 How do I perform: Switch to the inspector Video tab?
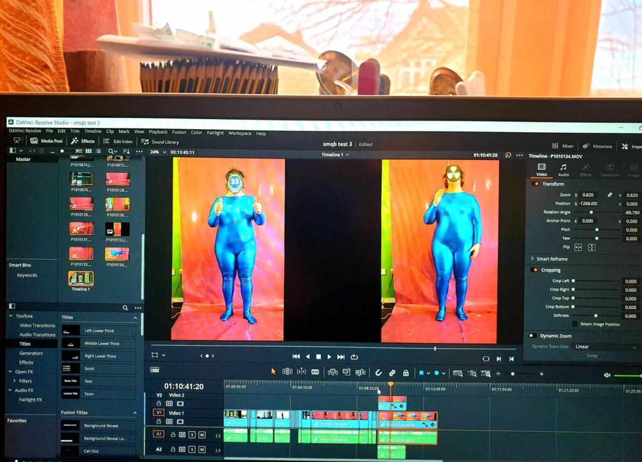pos(541,169)
